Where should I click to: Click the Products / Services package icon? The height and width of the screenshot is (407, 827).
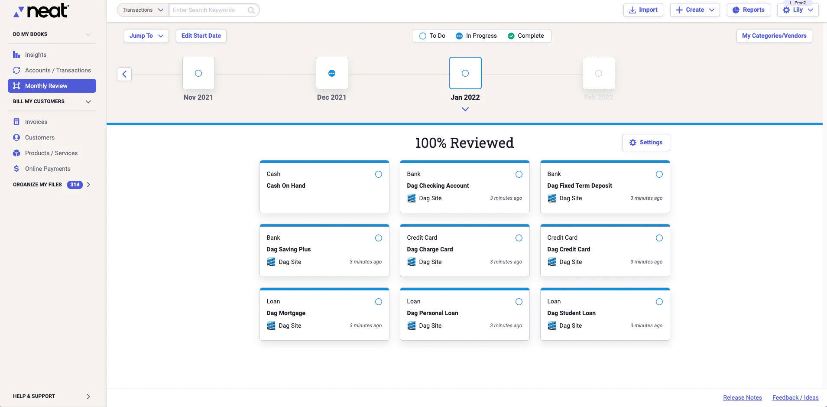[16, 153]
